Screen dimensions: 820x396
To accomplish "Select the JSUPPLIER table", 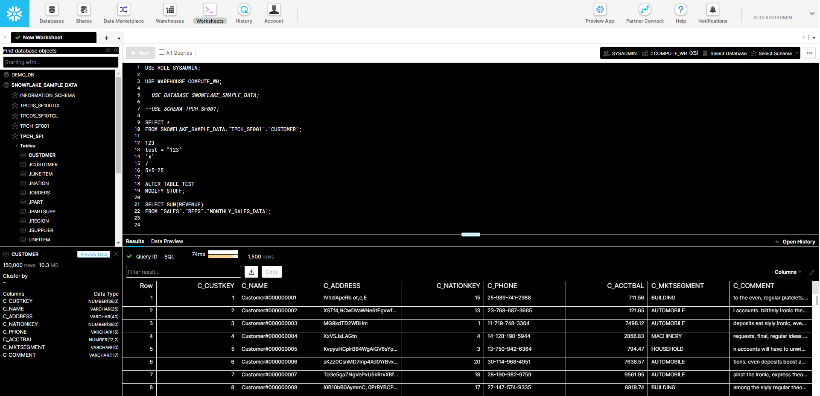I will (x=41, y=230).
